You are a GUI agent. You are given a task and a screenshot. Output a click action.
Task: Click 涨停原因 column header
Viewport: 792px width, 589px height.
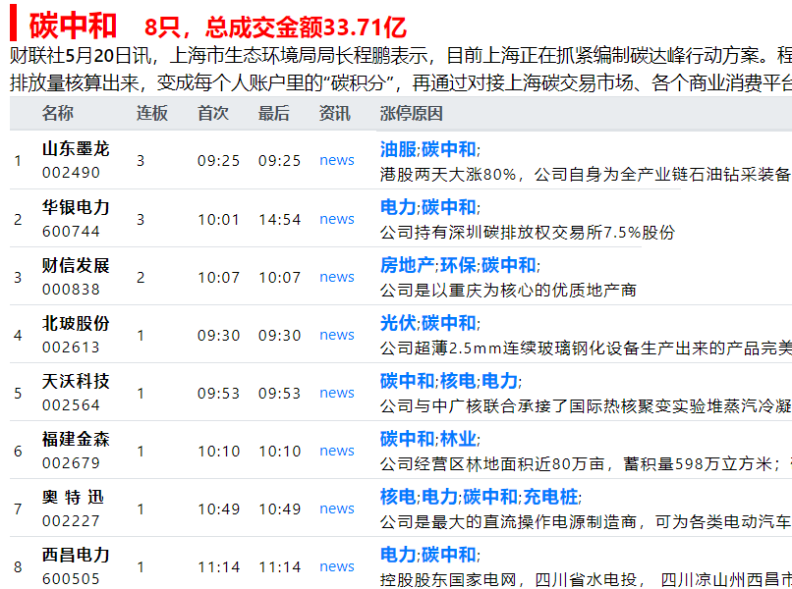click(x=411, y=114)
